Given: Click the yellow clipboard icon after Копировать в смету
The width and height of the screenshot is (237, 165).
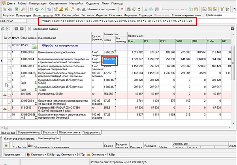Looking at the screenshot, I should (x=196, y=9).
